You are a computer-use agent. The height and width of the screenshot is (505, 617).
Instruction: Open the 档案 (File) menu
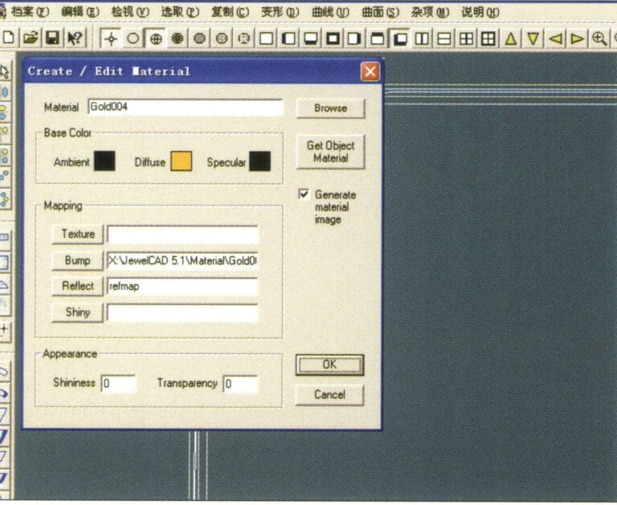coord(30,12)
